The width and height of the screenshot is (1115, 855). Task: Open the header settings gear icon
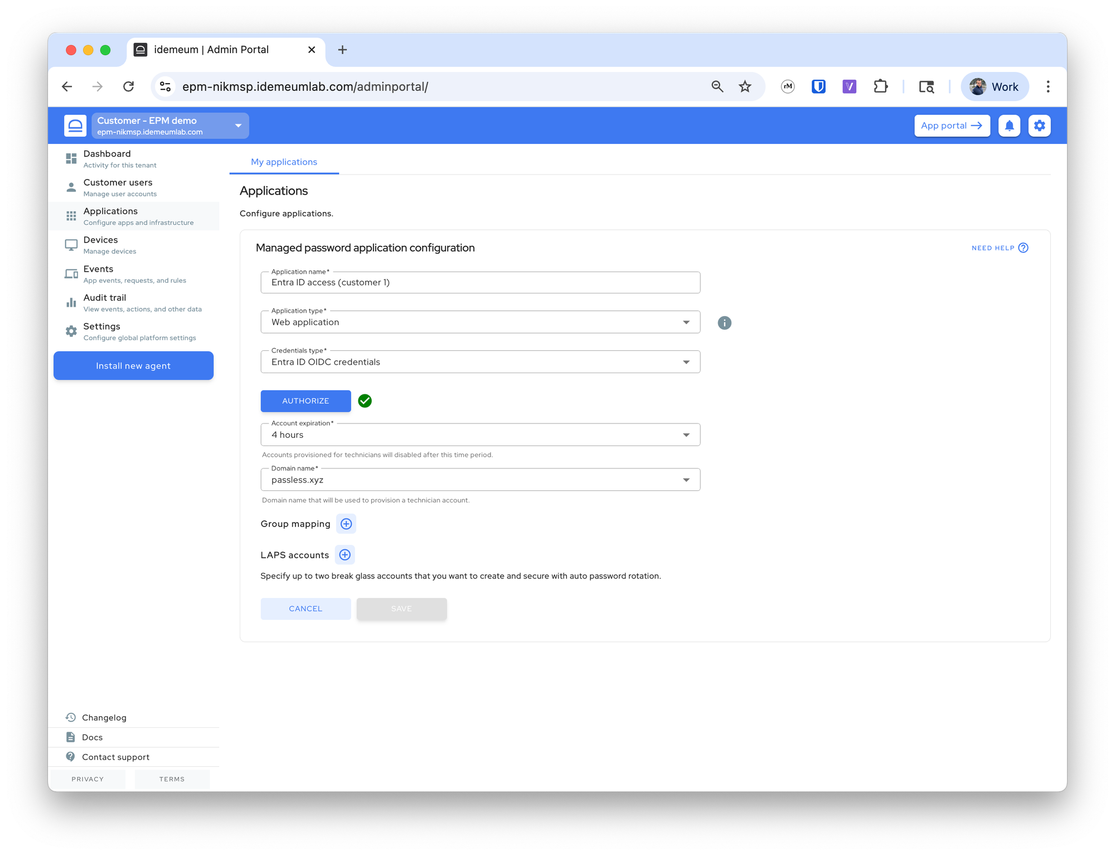[1039, 125]
